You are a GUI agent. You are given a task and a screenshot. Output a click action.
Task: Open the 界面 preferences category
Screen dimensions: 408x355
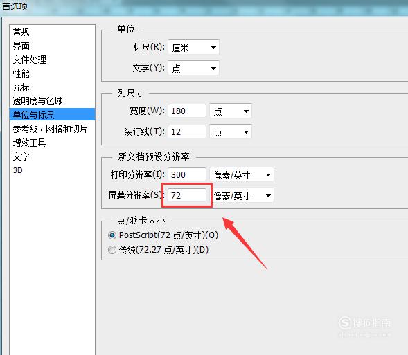point(21,46)
